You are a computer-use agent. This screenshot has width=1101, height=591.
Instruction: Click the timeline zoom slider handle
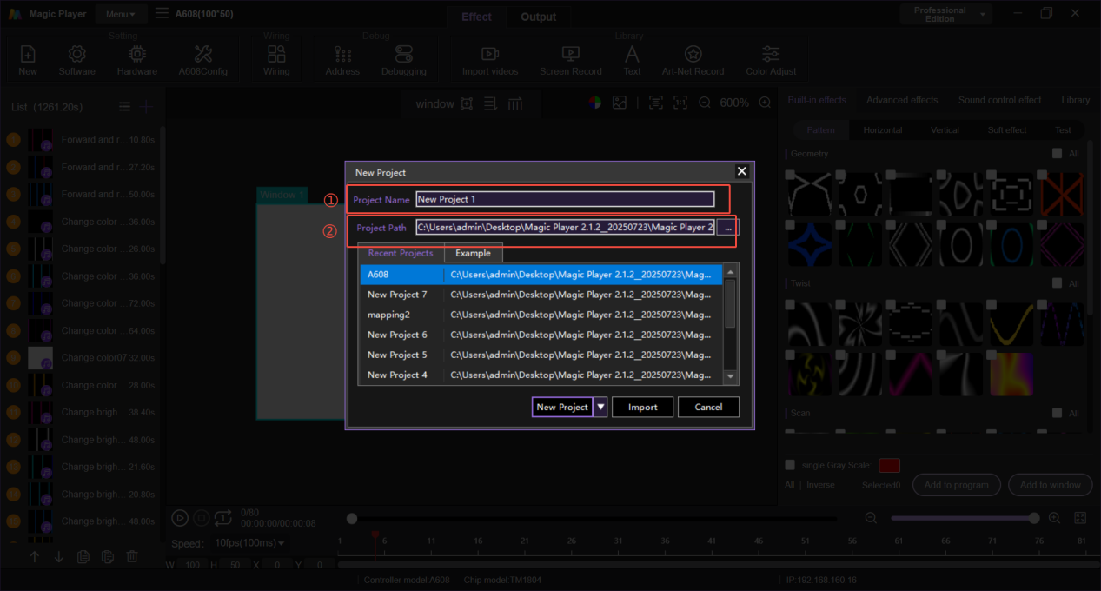coord(1034,518)
